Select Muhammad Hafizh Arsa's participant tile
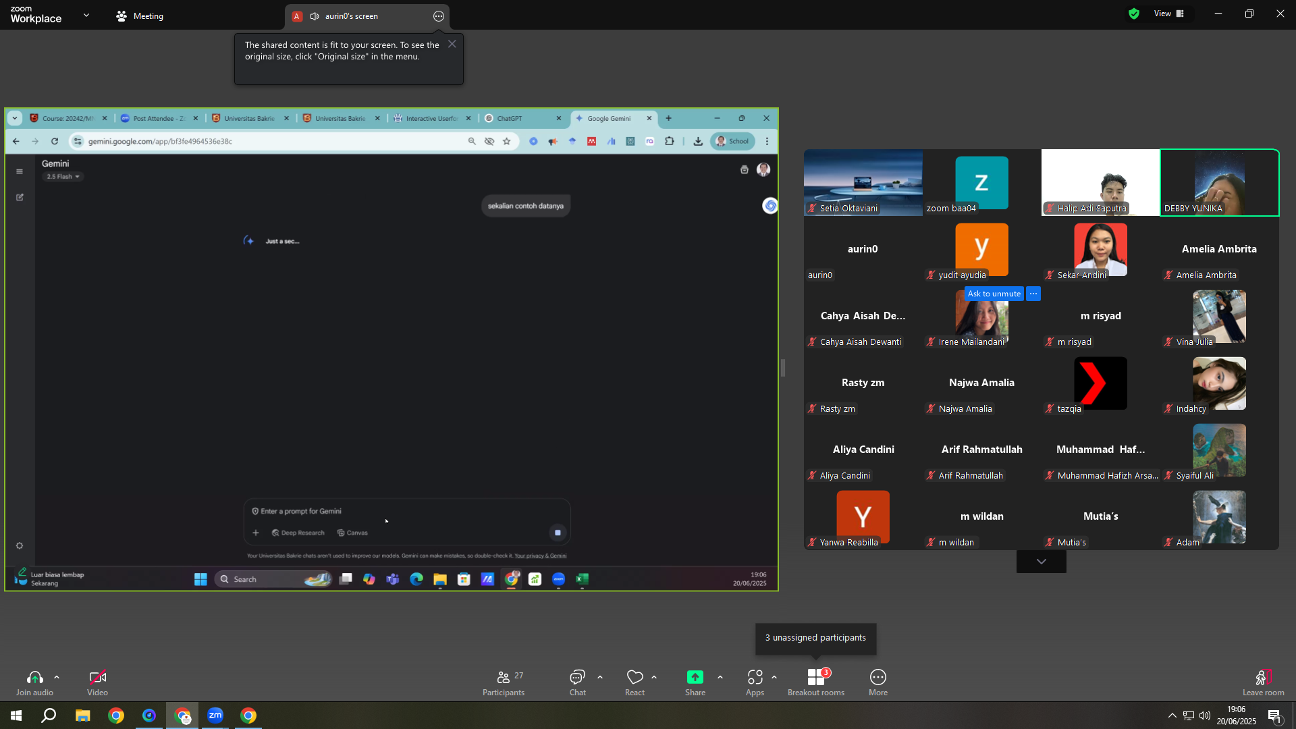Screen dimensions: 1296x729 pos(1100,450)
